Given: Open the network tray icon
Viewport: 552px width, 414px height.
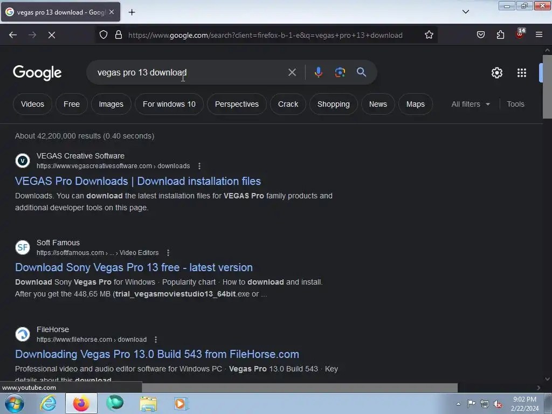Looking at the screenshot, I should [x=485, y=404].
